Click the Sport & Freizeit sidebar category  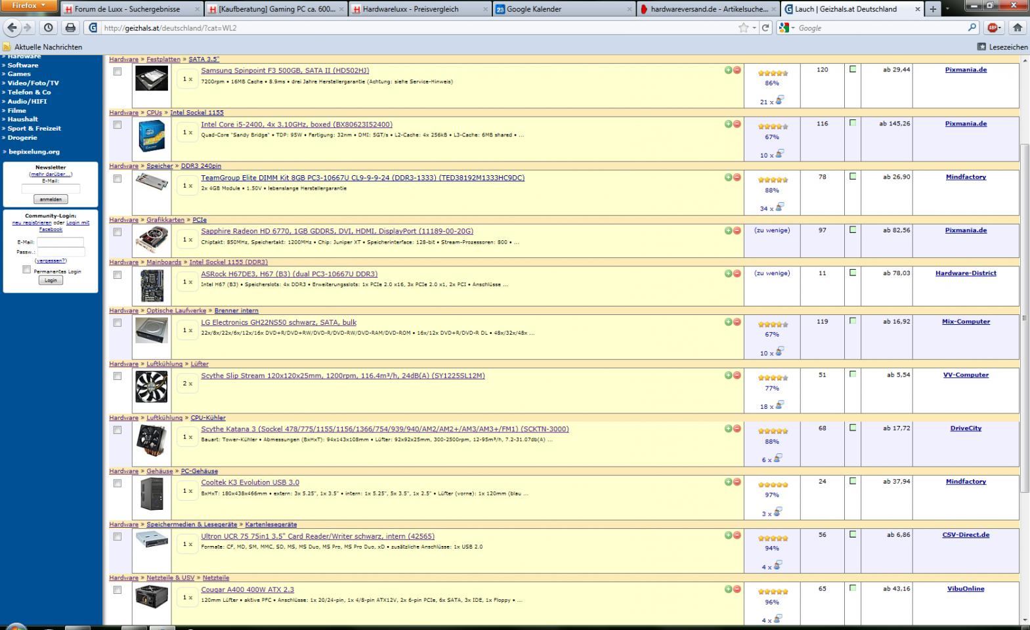coord(34,128)
